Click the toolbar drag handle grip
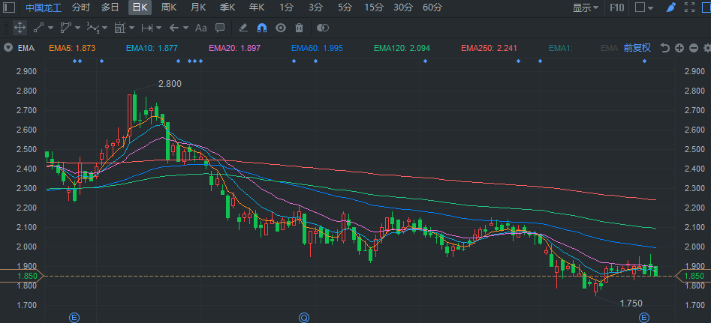This screenshot has width=711, height=323. [x=5, y=28]
